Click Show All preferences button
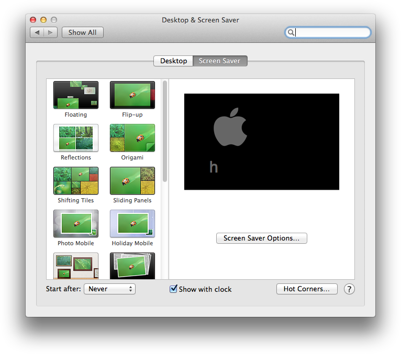 [x=82, y=32]
